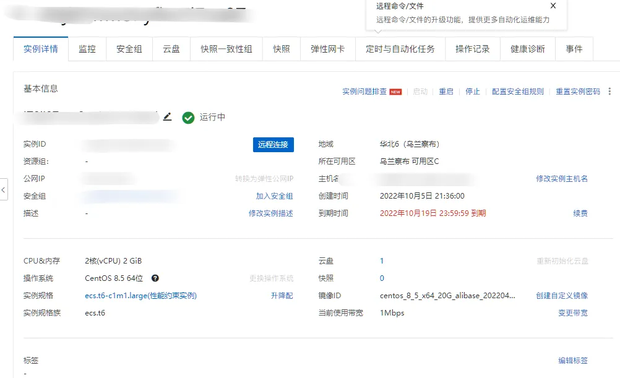Select the creation time 2022年10月5日 21:36:00
Viewport: 620px width, 378px height.
pos(422,195)
